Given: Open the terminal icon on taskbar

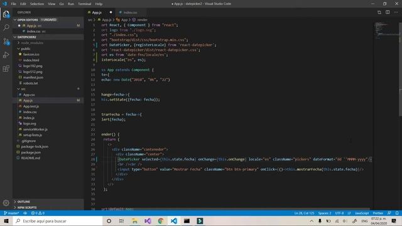Looking at the screenshot, I should point(187,221).
